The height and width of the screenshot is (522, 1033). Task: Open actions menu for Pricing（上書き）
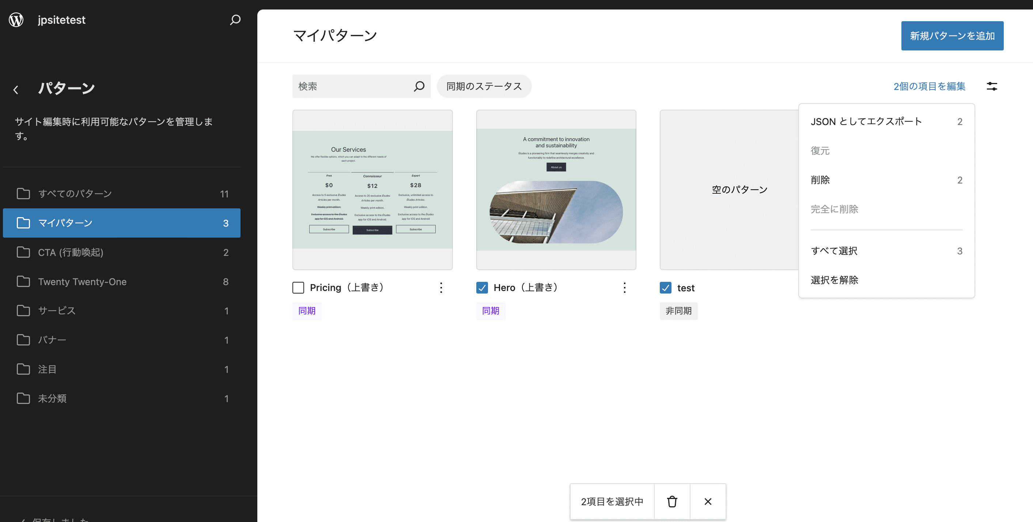coord(441,288)
